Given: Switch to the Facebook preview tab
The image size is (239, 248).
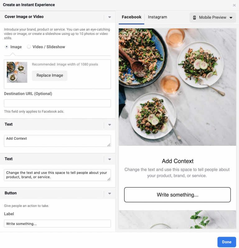Looking at the screenshot, I should click(x=131, y=17).
